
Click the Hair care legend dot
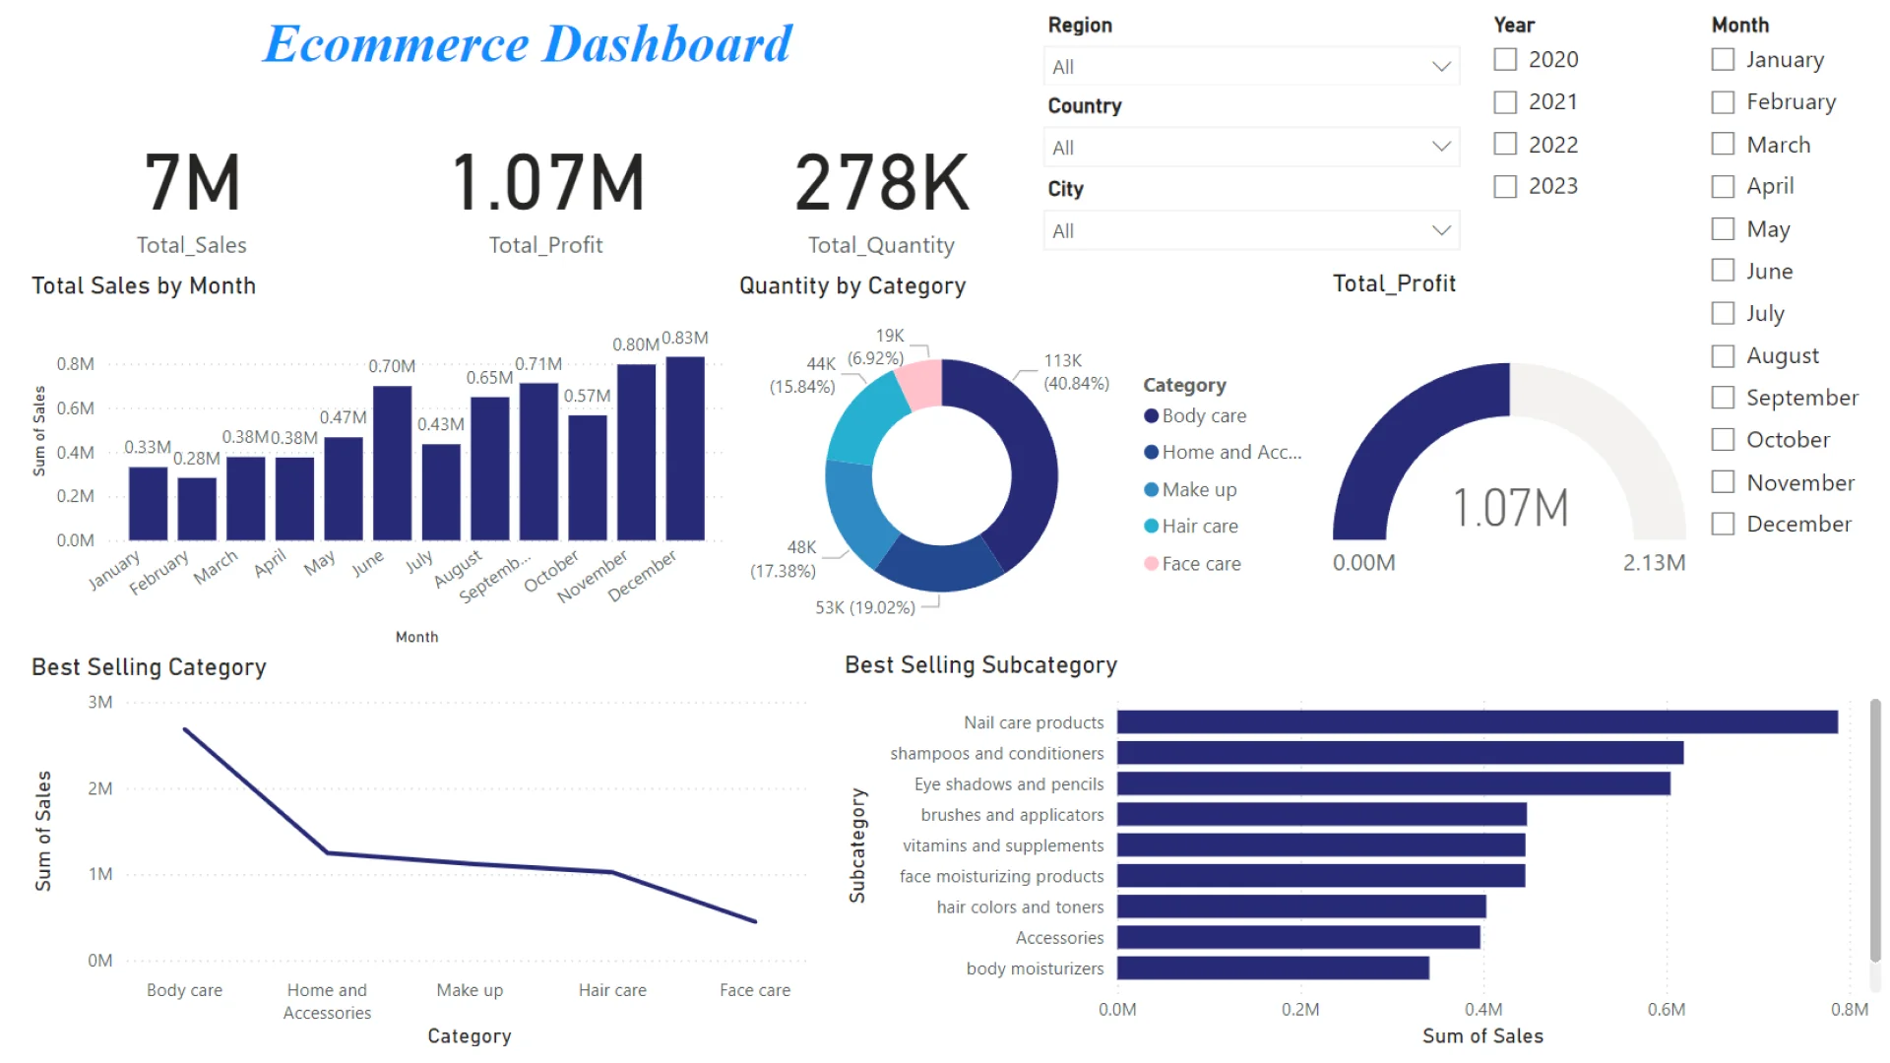pos(1151,526)
